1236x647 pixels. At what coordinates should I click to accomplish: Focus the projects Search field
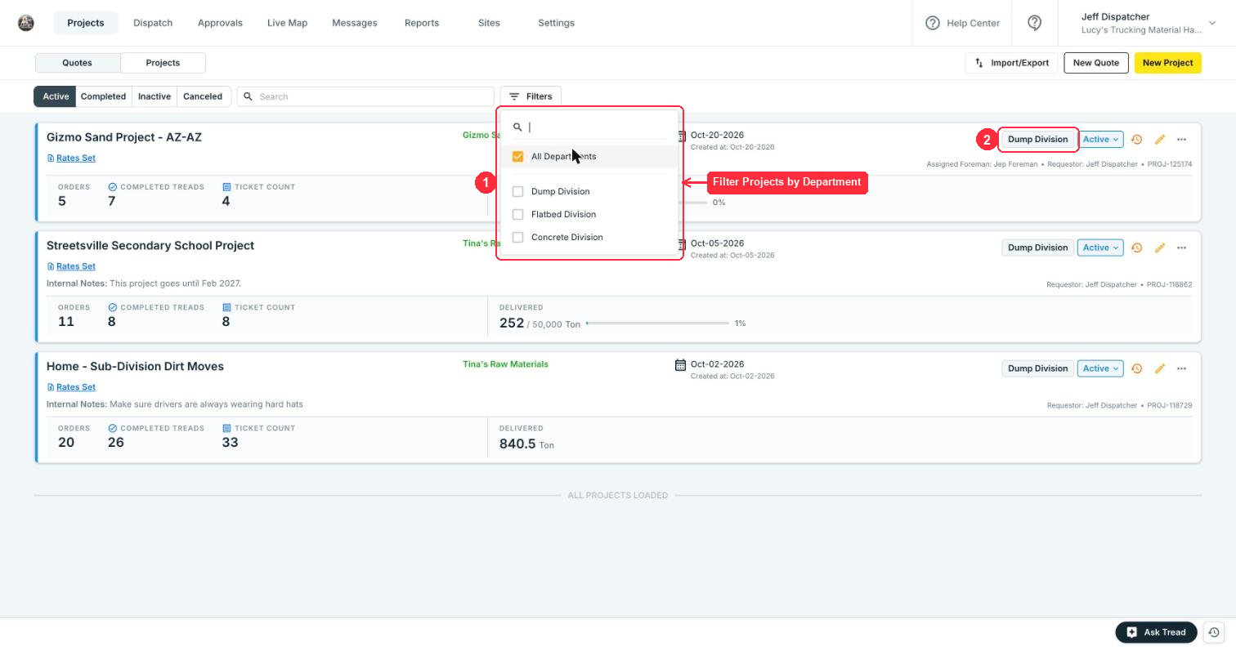click(x=365, y=96)
